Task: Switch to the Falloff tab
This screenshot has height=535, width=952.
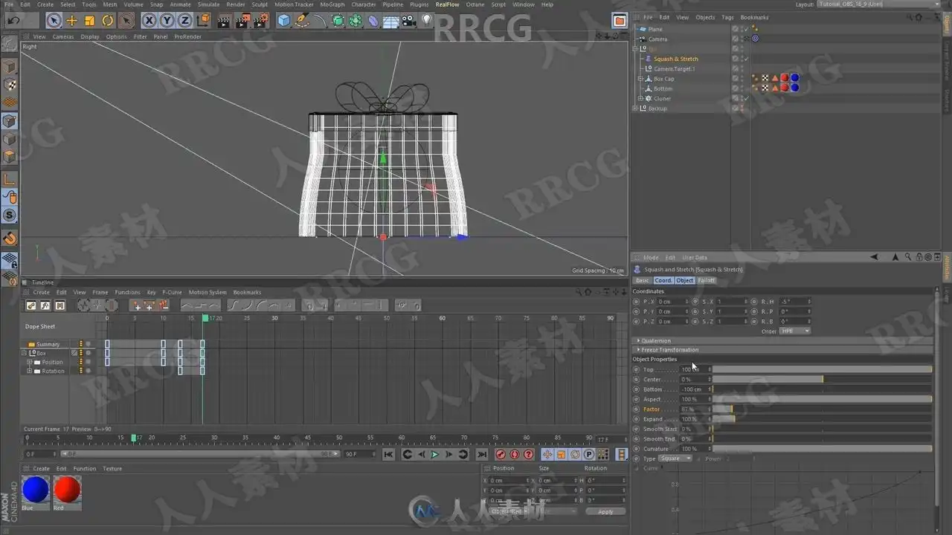Action: pyautogui.click(x=706, y=280)
